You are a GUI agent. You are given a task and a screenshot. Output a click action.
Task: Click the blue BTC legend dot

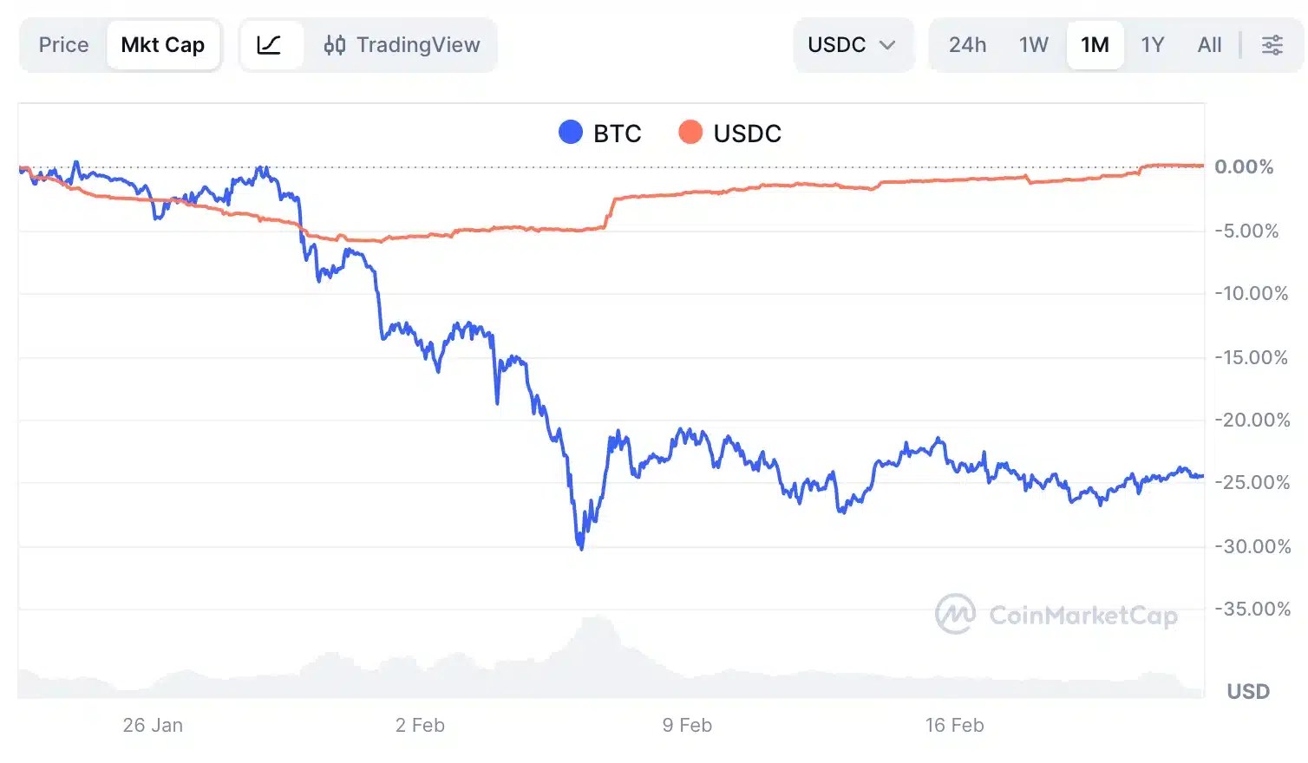click(570, 132)
